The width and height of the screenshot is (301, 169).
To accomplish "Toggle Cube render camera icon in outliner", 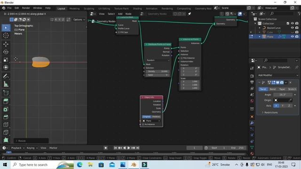I will coord(297,32).
